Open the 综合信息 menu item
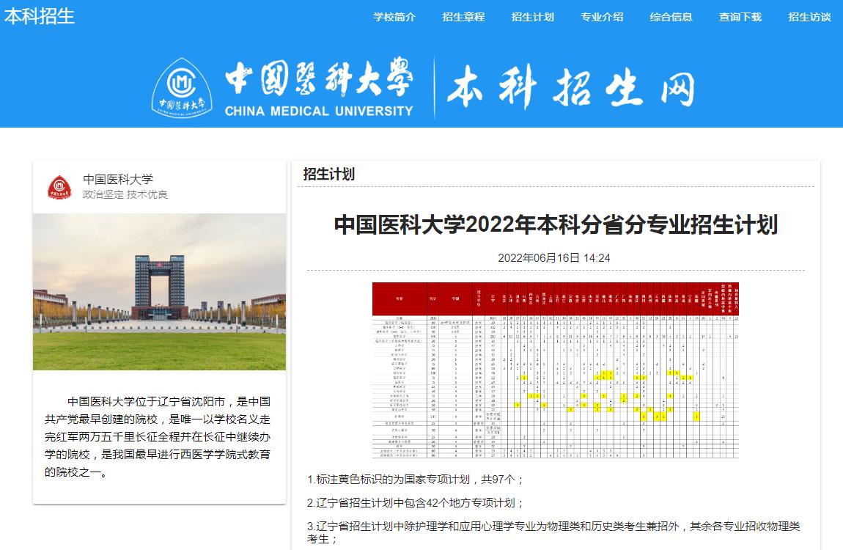Screen dimensions: 843x550 tap(671, 17)
